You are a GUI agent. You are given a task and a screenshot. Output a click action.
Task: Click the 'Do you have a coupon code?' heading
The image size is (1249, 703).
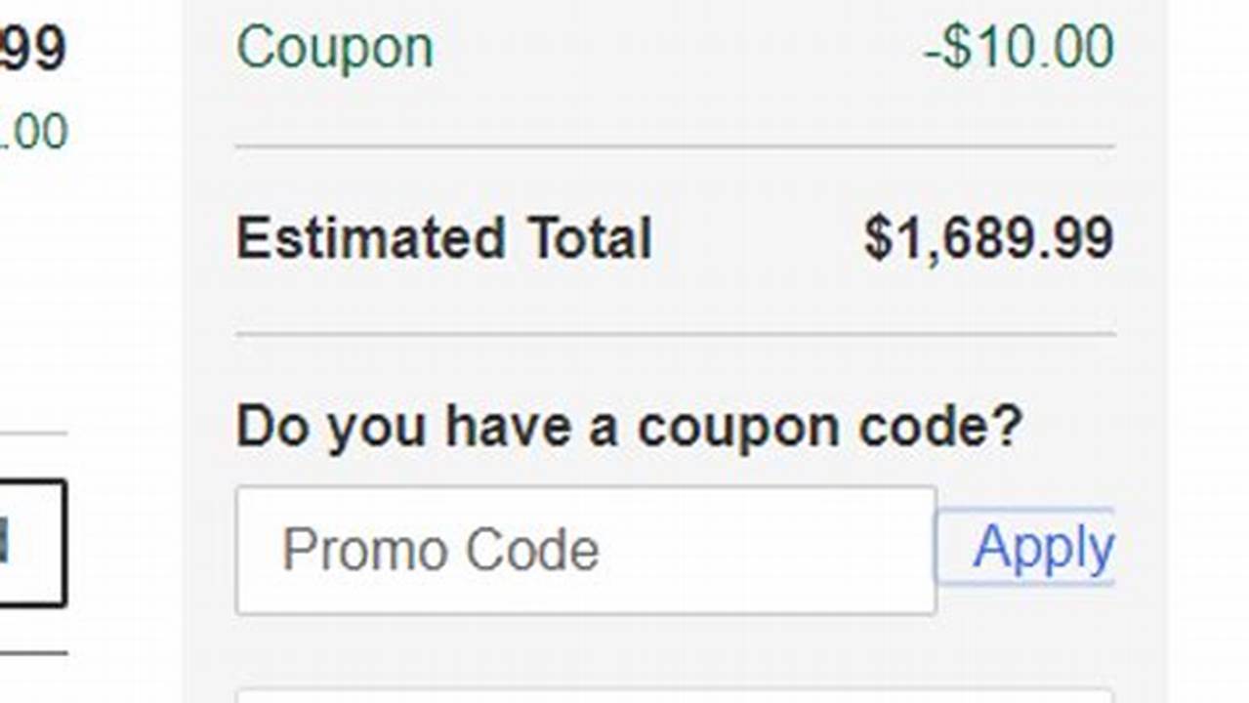click(x=630, y=424)
